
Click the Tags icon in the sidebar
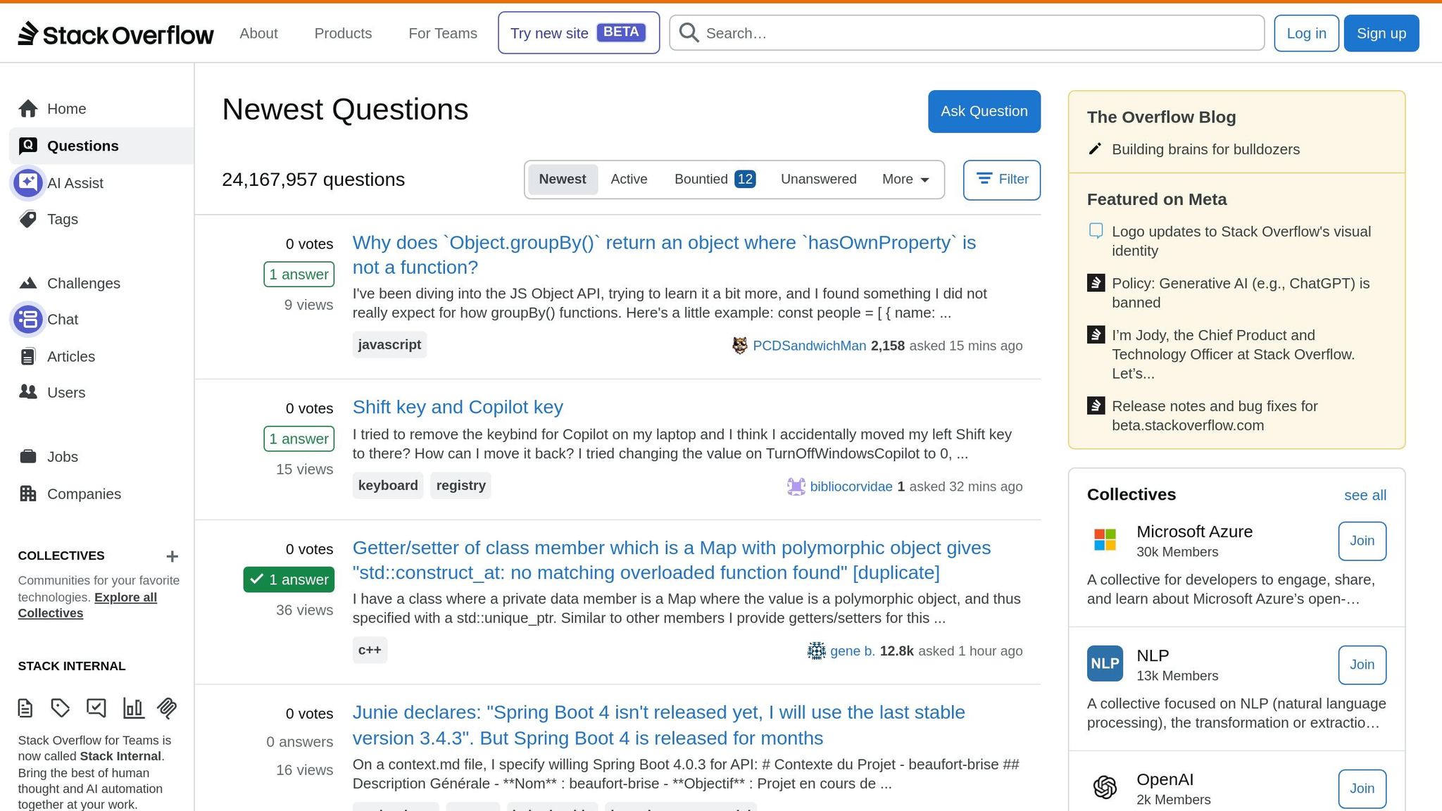(28, 219)
